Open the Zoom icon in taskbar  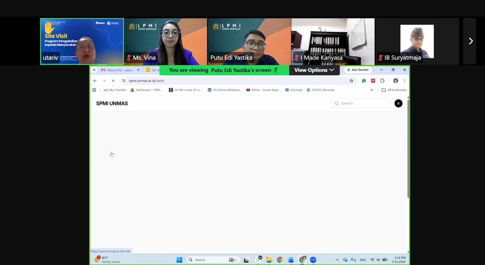pyautogui.click(x=313, y=260)
